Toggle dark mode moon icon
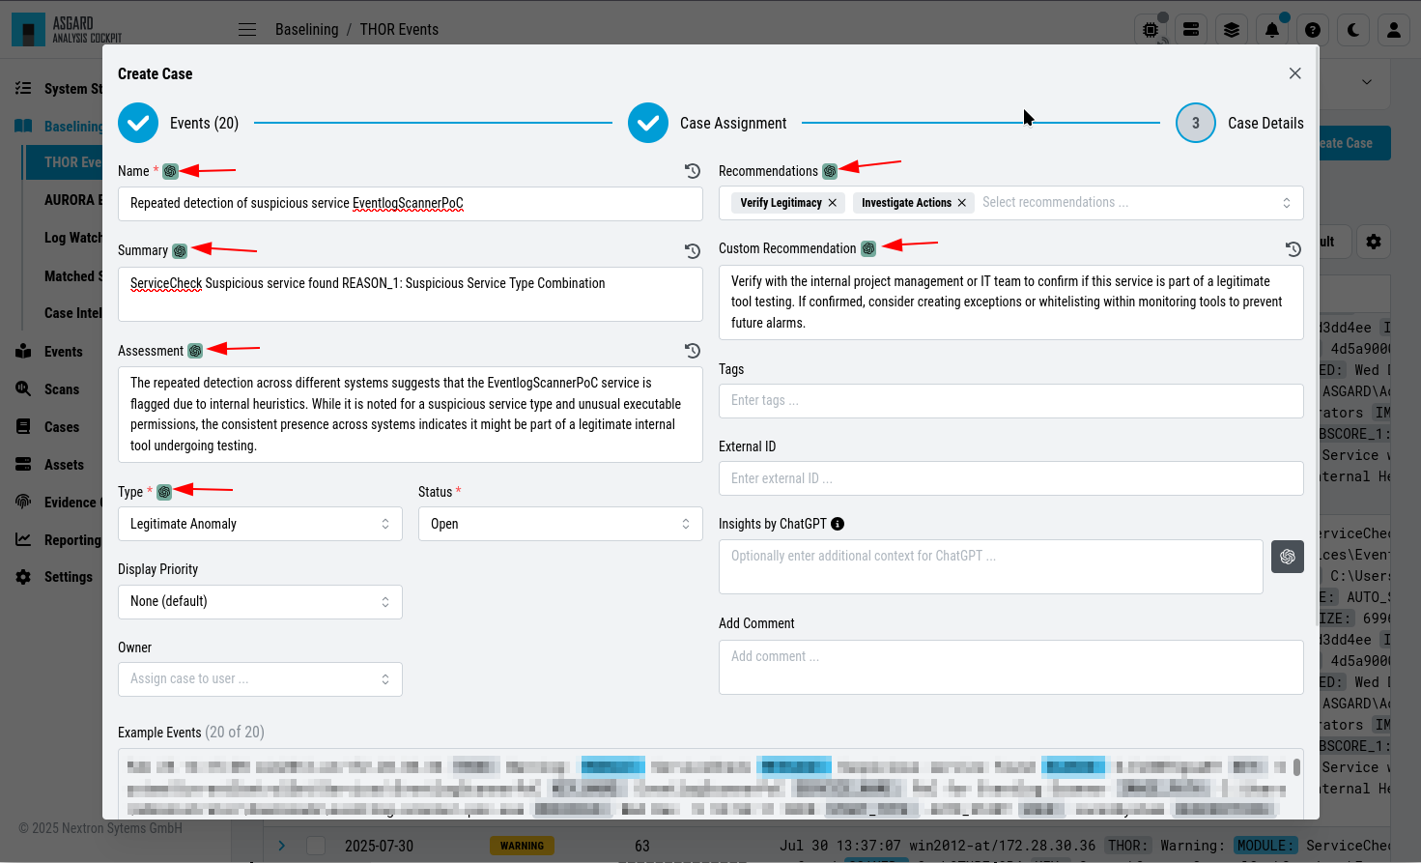 (x=1353, y=30)
